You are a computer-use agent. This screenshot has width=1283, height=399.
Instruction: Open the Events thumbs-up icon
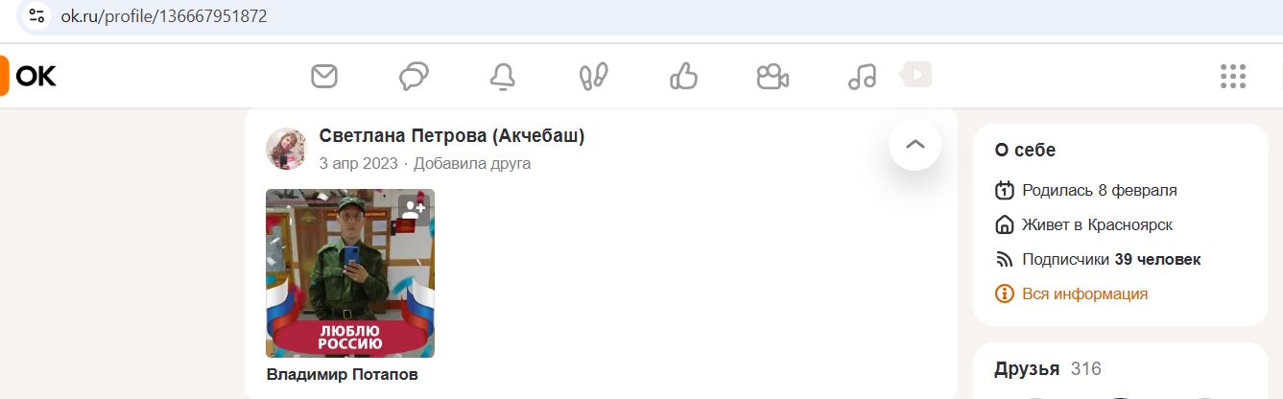pos(682,76)
